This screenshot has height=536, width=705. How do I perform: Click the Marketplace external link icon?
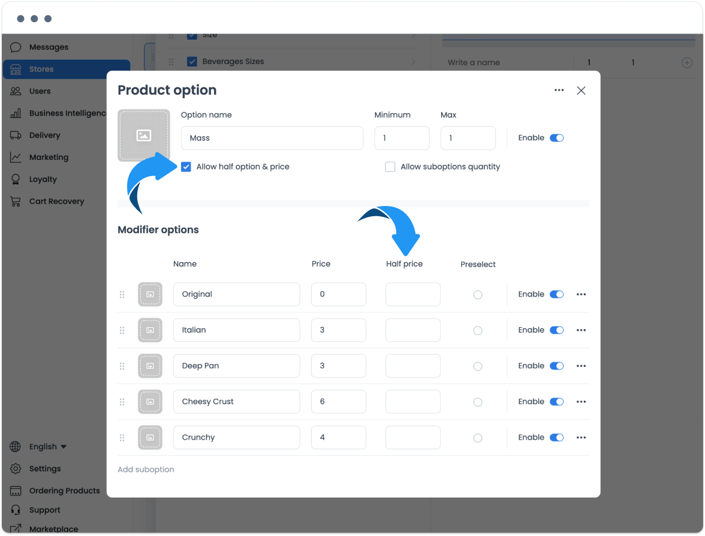[x=16, y=529]
